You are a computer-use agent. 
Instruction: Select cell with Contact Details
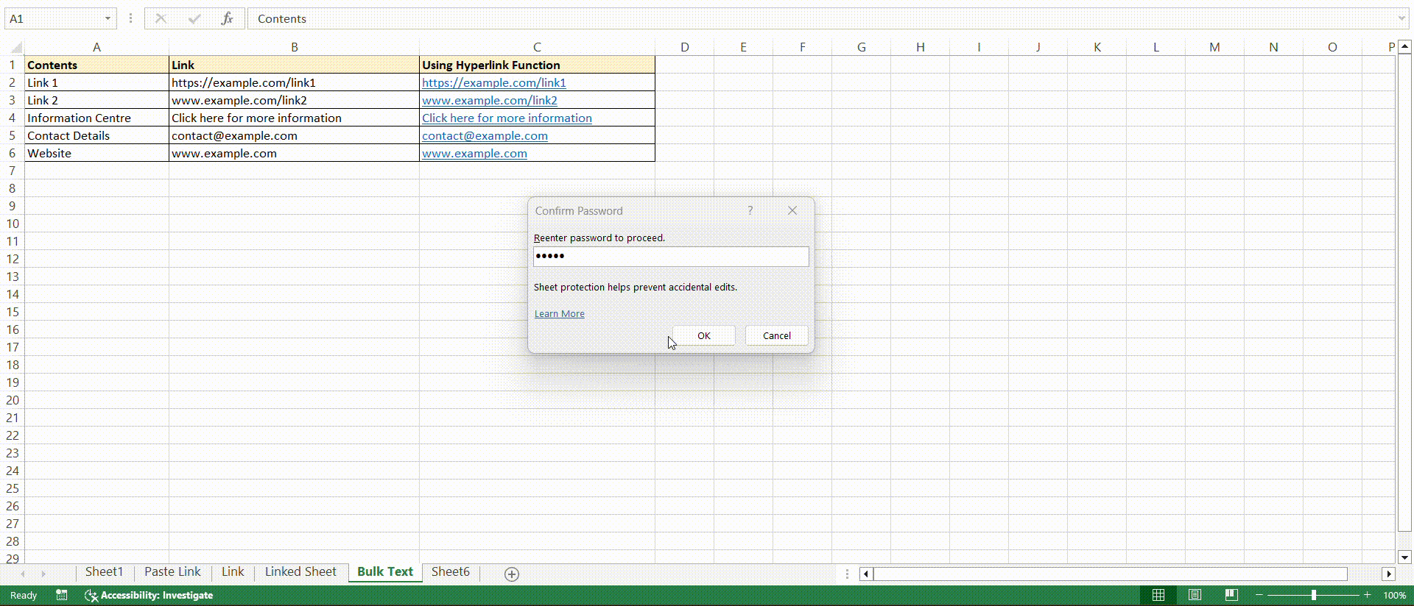click(x=96, y=135)
